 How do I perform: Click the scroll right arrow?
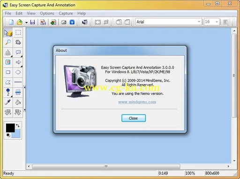tap(228, 166)
